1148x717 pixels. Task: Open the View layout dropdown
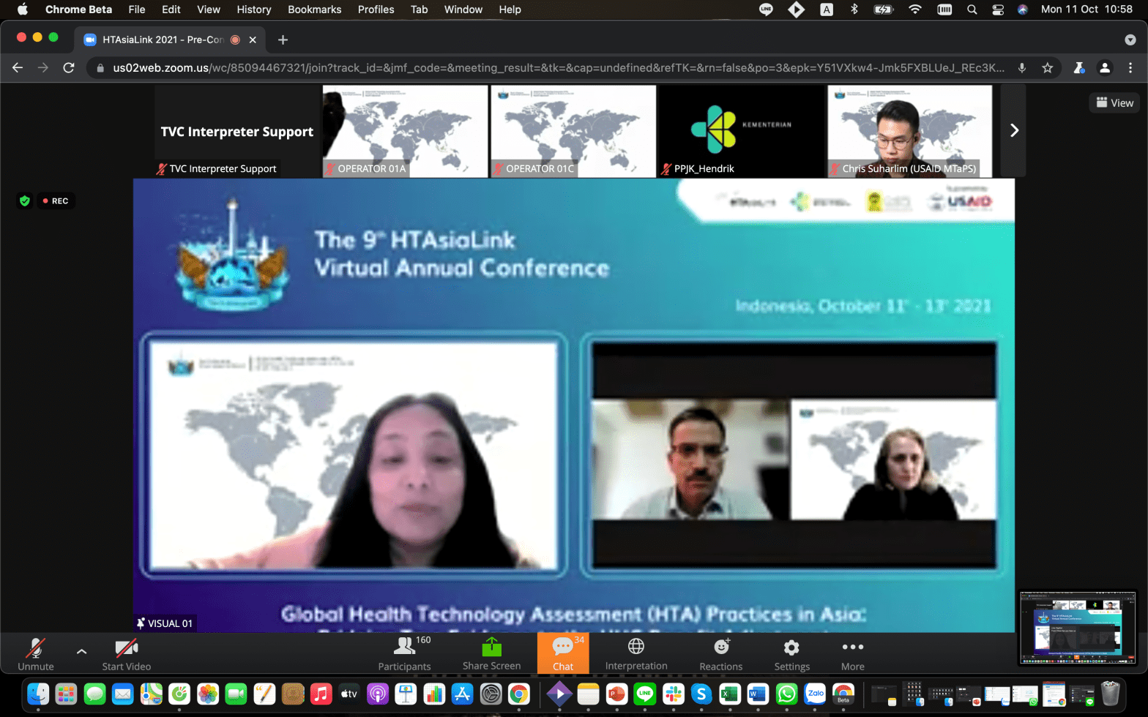(1114, 103)
